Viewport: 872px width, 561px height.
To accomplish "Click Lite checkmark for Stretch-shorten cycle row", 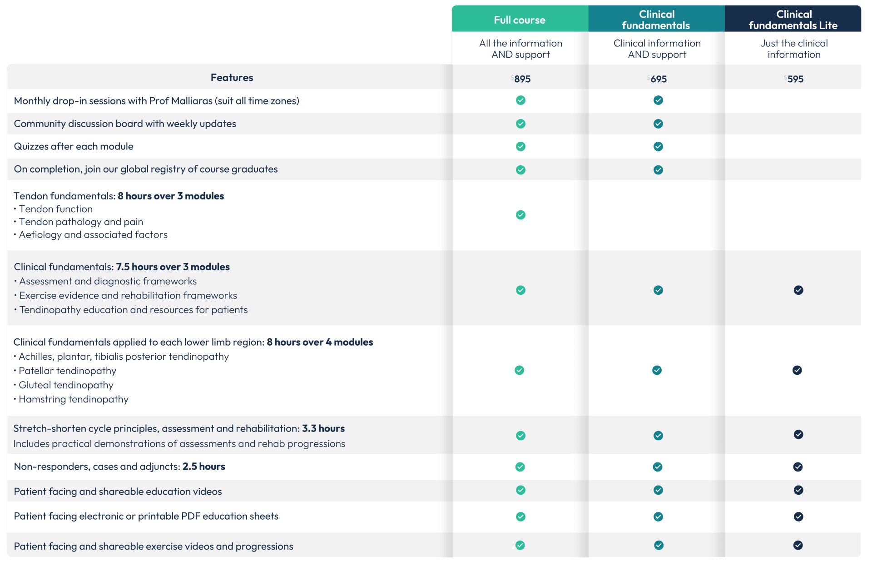I will click(798, 435).
